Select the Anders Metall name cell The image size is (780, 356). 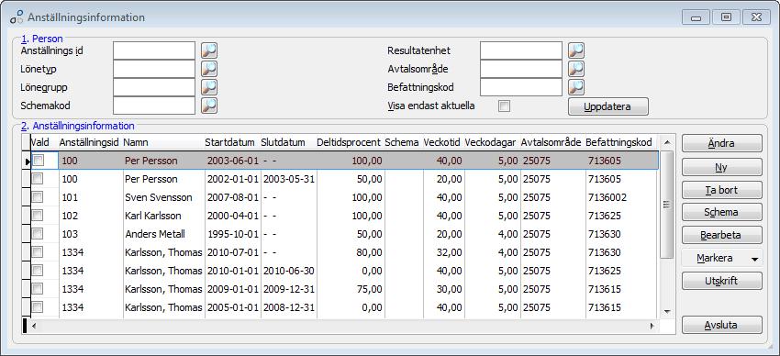click(163, 234)
